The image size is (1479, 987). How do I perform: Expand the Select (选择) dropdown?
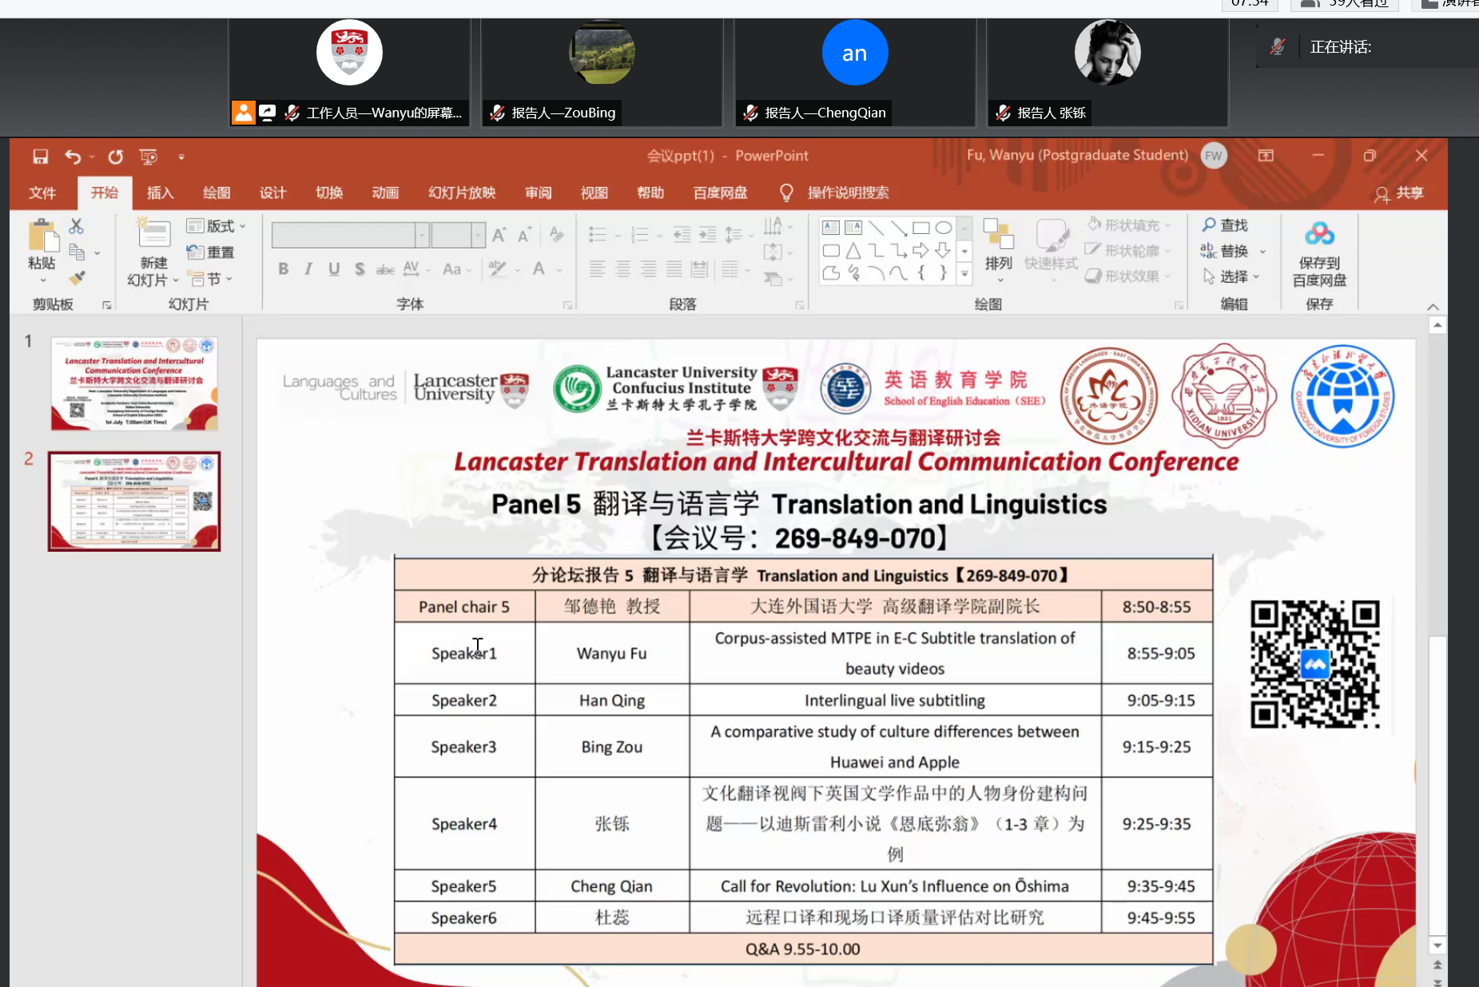point(1233,277)
